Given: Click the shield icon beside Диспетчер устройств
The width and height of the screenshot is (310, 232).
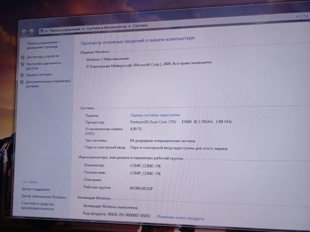Looking at the screenshot, I should coord(23,57).
